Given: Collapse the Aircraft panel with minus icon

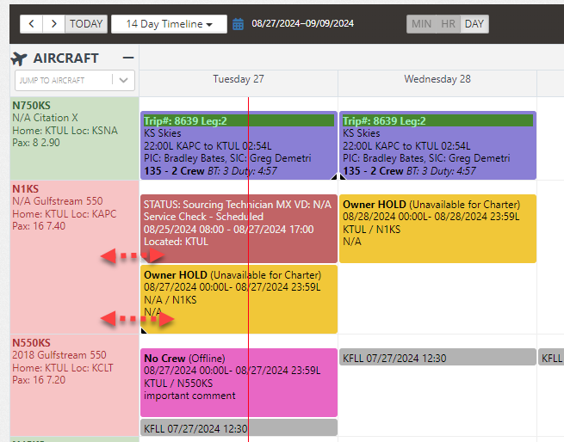Looking at the screenshot, I should pyautogui.click(x=128, y=58).
